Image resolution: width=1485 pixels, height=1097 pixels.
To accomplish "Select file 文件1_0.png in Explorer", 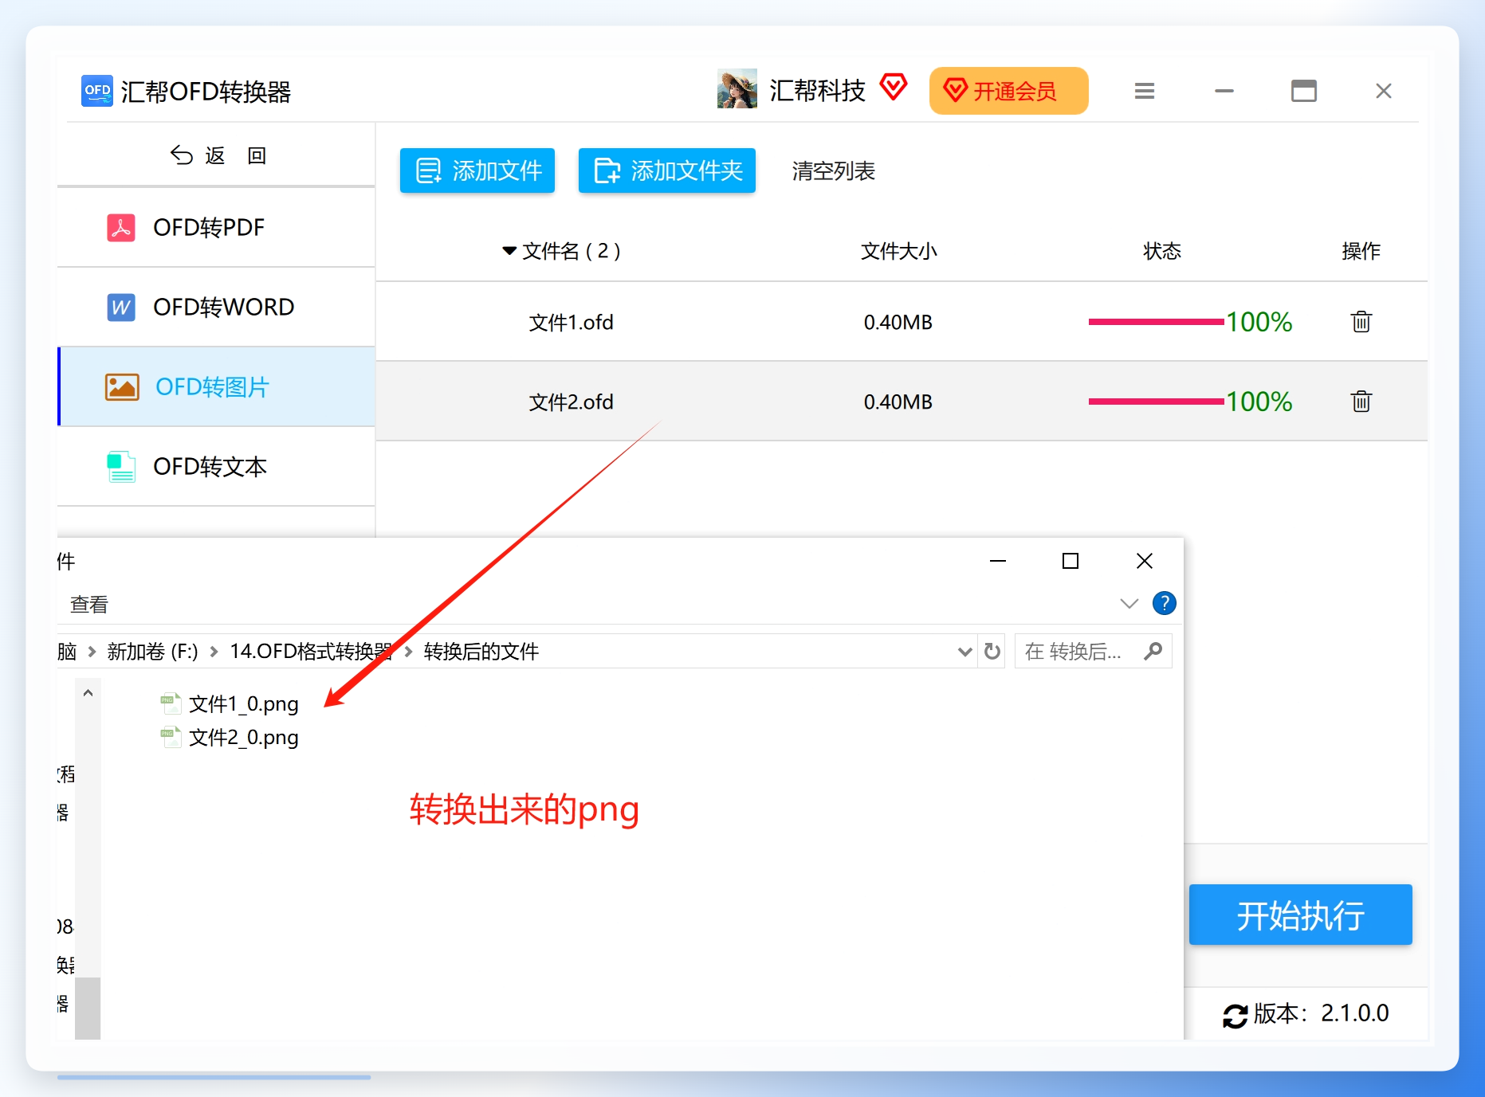I will pyautogui.click(x=230, y=704).
